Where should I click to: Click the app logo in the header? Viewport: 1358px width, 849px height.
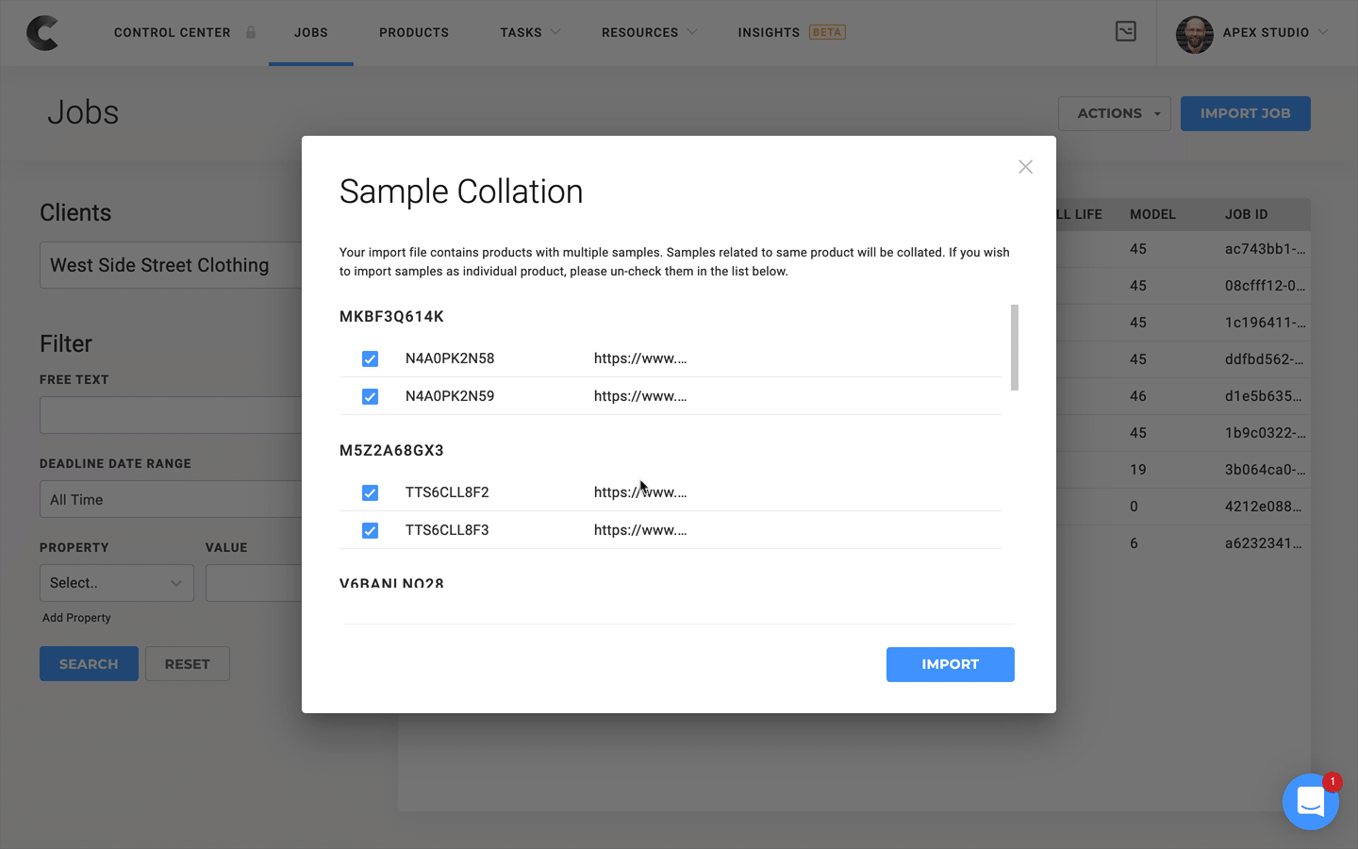pyautogui.click(x=42, y=33)
